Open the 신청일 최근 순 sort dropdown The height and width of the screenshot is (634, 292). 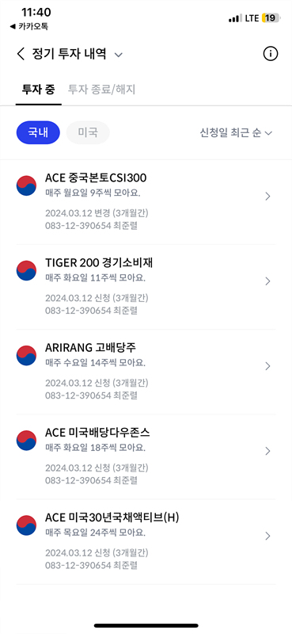[237, 132]
